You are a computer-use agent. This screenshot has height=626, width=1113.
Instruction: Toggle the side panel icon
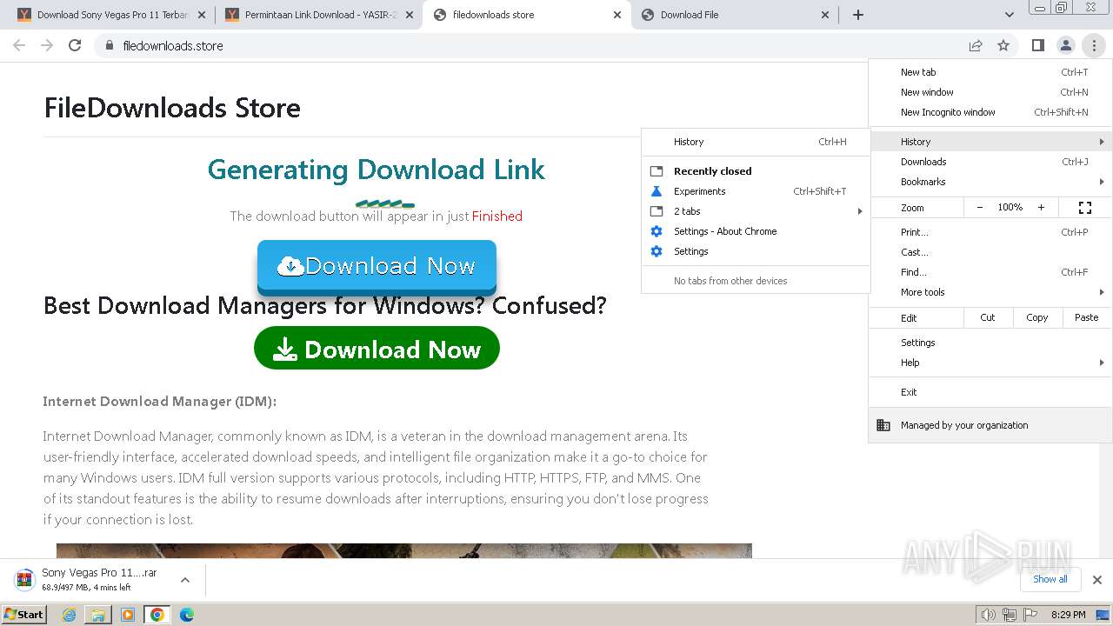1037,45
